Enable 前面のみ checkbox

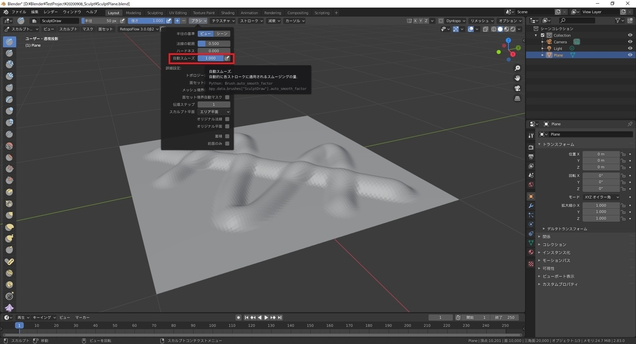click(227, 143)
